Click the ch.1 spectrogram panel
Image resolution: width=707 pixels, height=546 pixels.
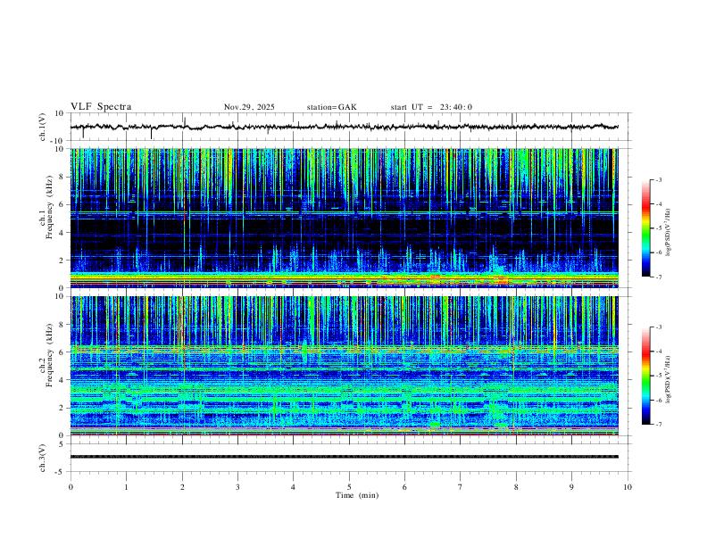tap(345, 218)
